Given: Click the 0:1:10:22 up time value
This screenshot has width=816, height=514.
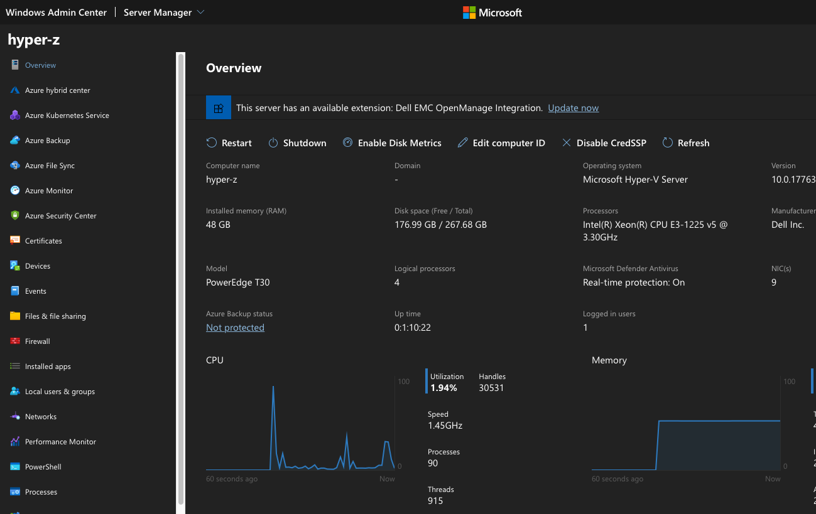Looking at the screenshot, I should 413,328.
